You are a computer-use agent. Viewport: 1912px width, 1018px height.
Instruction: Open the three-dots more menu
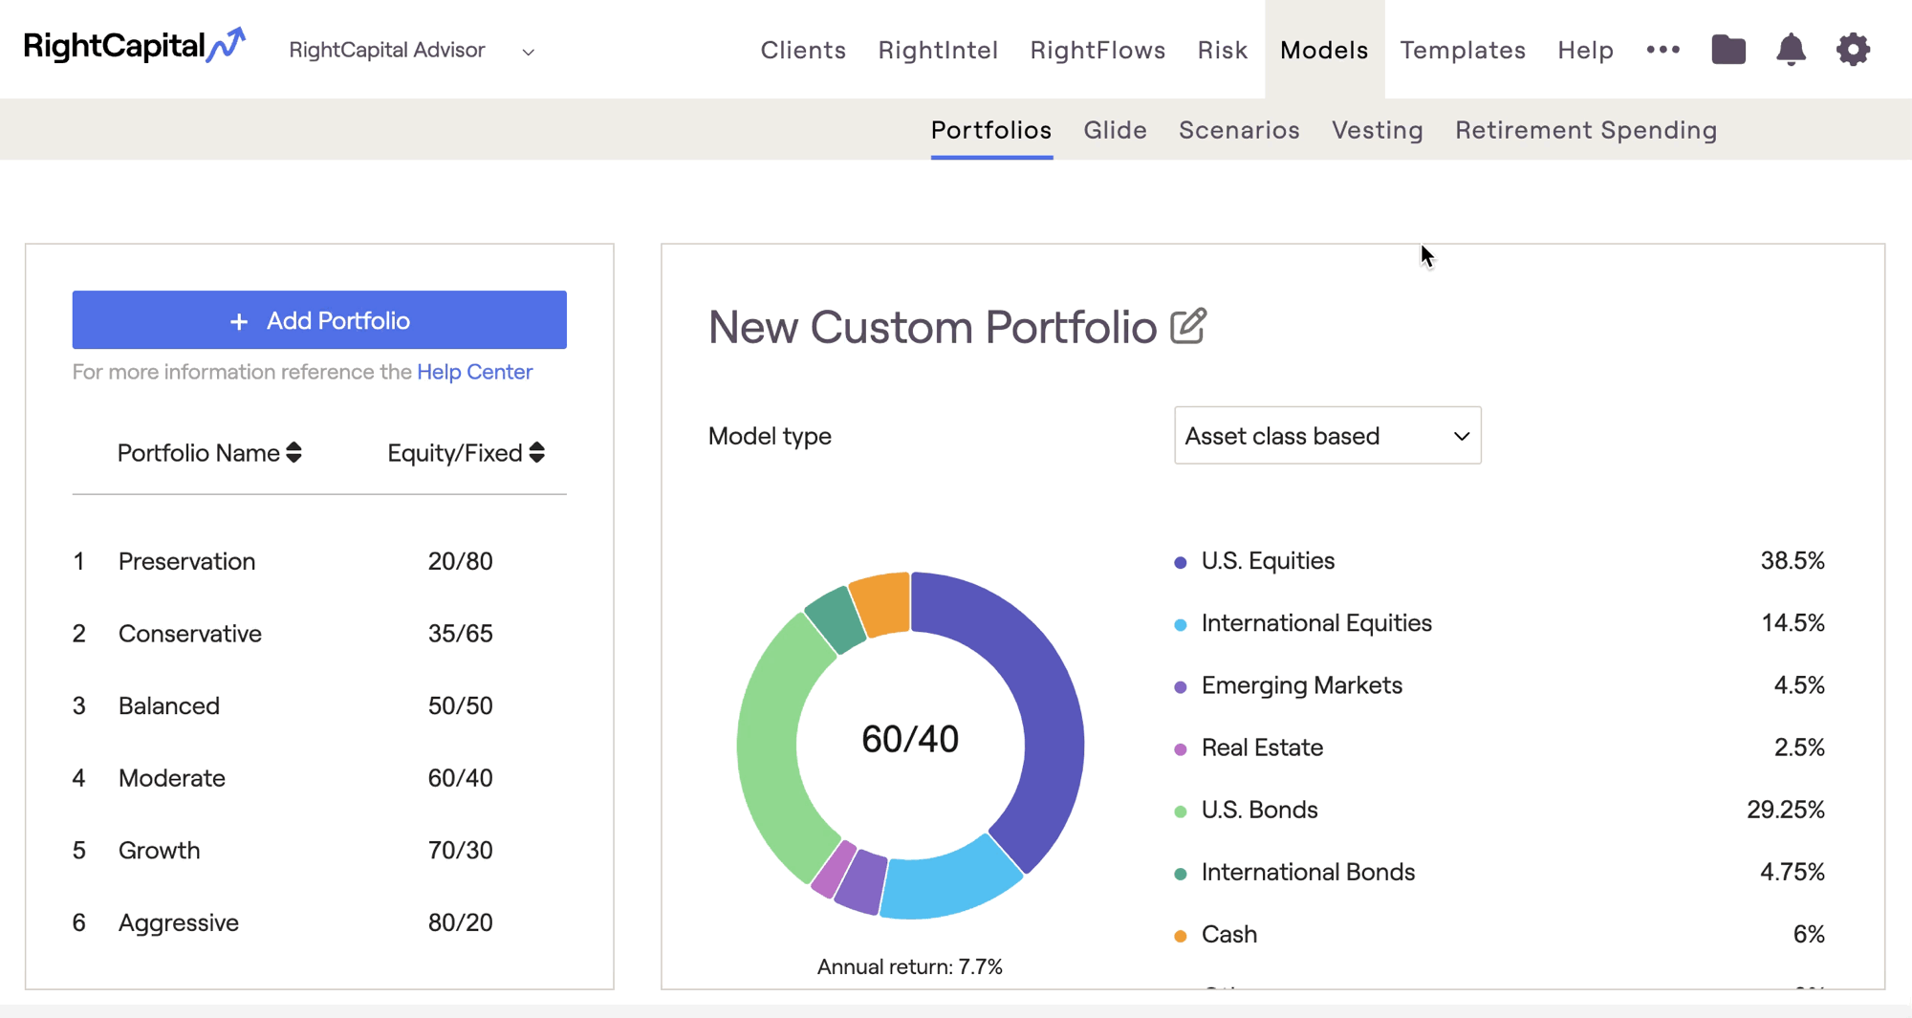1663,49
